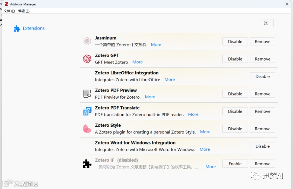The width and height of the screenshot is (293, 189).
Task: Click the Extensions puzzle icon in sidebar
Action: pos(17,29)
